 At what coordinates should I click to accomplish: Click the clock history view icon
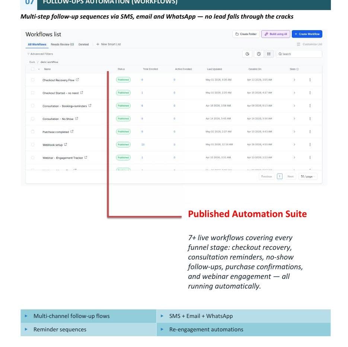pos(259,54)
